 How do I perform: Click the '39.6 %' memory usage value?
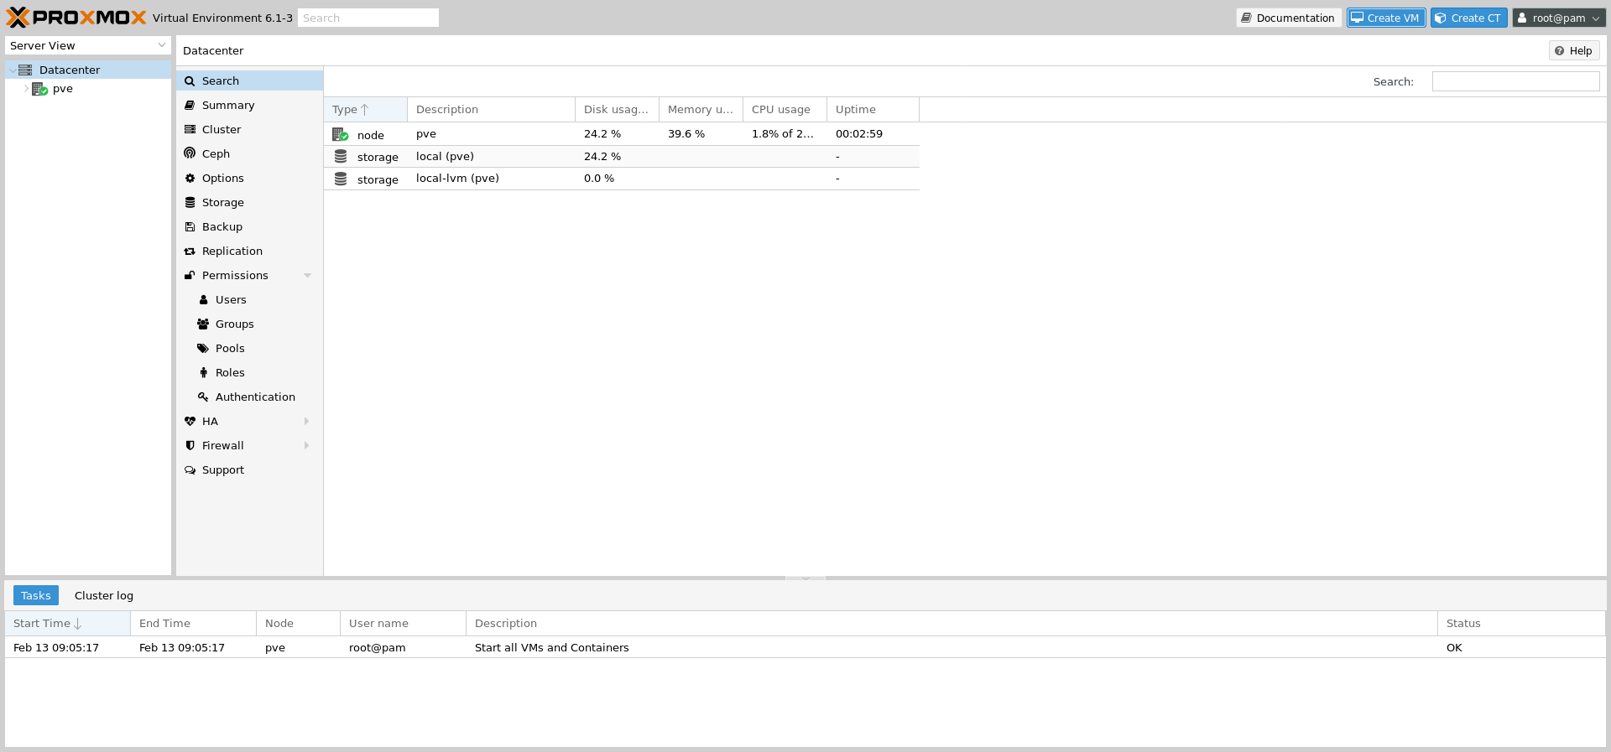tap(686, 134)
